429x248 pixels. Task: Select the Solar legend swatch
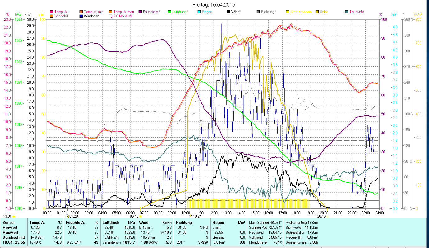coord(317,12)
